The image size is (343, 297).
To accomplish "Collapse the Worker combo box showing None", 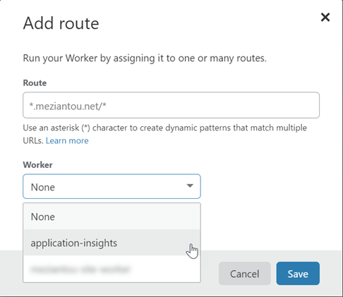I will (112, 186).
